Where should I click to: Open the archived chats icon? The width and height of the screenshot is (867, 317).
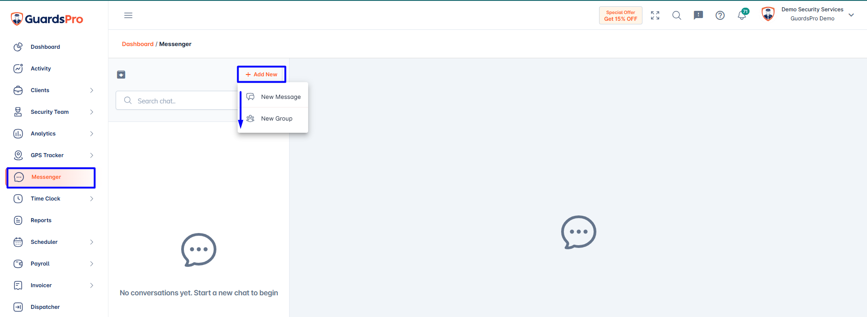(121, 75)
